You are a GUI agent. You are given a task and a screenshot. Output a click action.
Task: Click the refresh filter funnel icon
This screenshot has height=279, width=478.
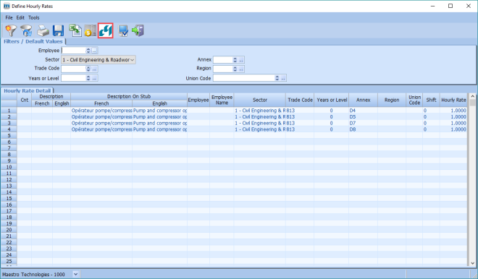tap(27, 30)
